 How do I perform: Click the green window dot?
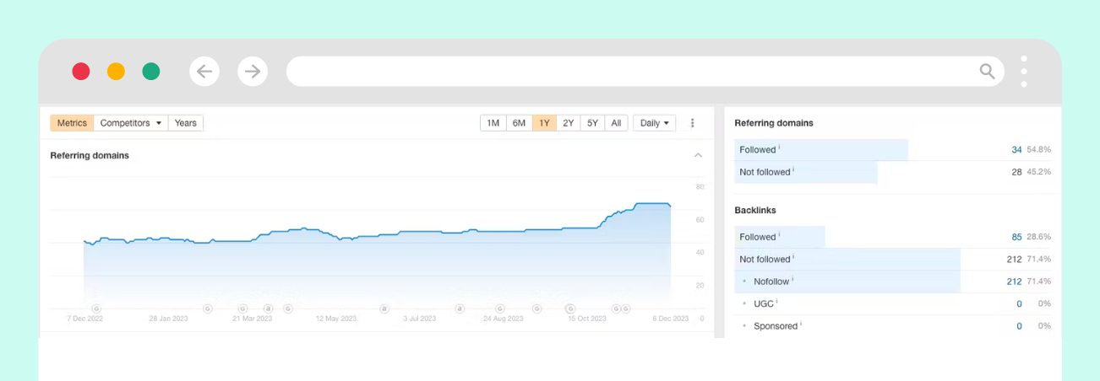click(151, 72)
